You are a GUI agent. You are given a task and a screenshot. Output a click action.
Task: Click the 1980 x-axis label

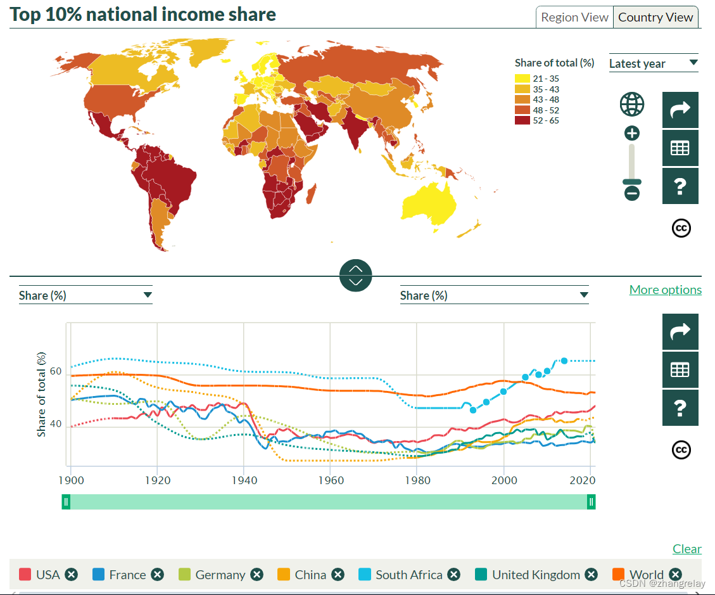tap(418, 480)
